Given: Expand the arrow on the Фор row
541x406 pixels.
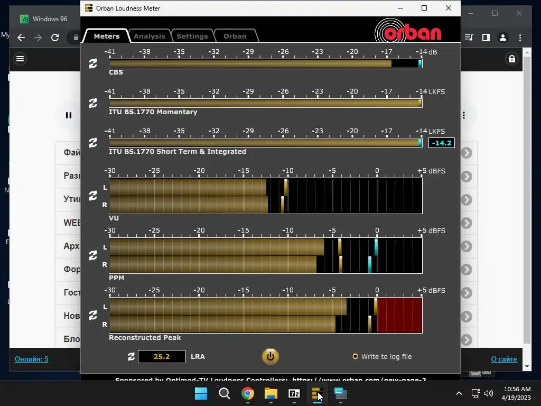Looking at the screenshot, I should tap(466, 270).
